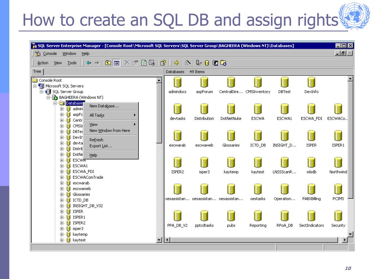The width and height of the screenshot is (373, 279).
Task: Collapse the BAGHEERA (Windows NT) server node
Action: (x=48, y=97)
